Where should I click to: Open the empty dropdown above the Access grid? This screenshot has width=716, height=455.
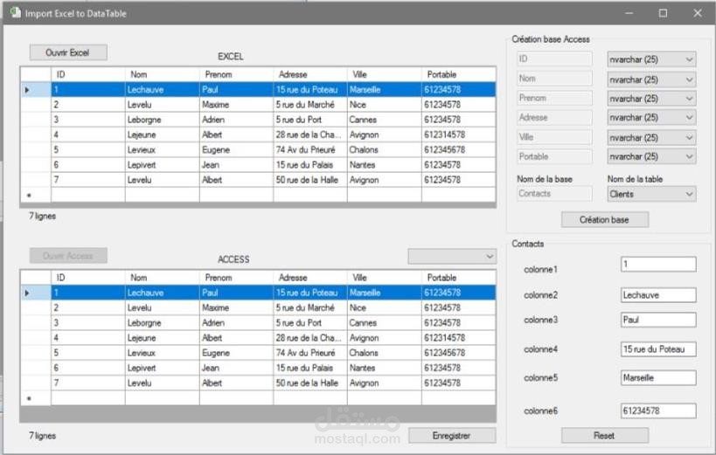coord(452,257)
